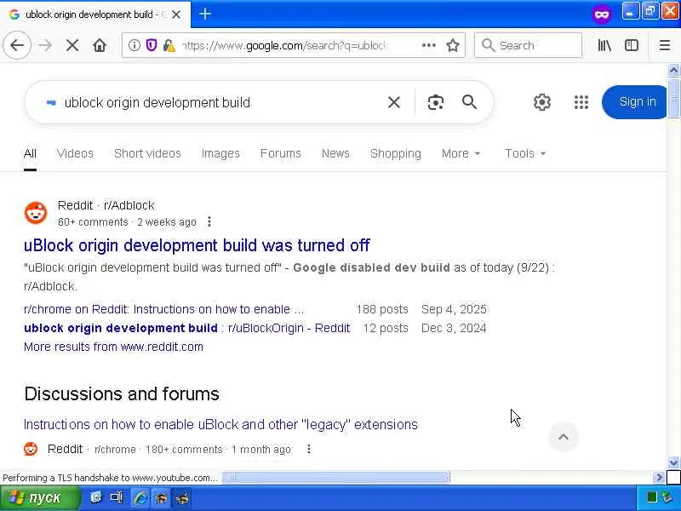Sign in to Google account
The height and width of the screenshot is (511, 681).
pyautogui.click(x=634, y=102)
